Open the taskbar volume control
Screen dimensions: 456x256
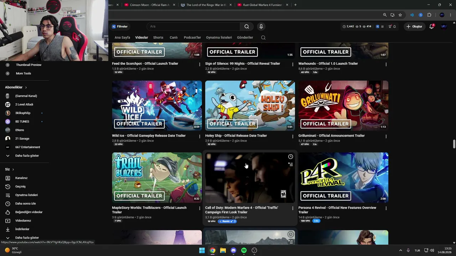click(x=432, y=250)
